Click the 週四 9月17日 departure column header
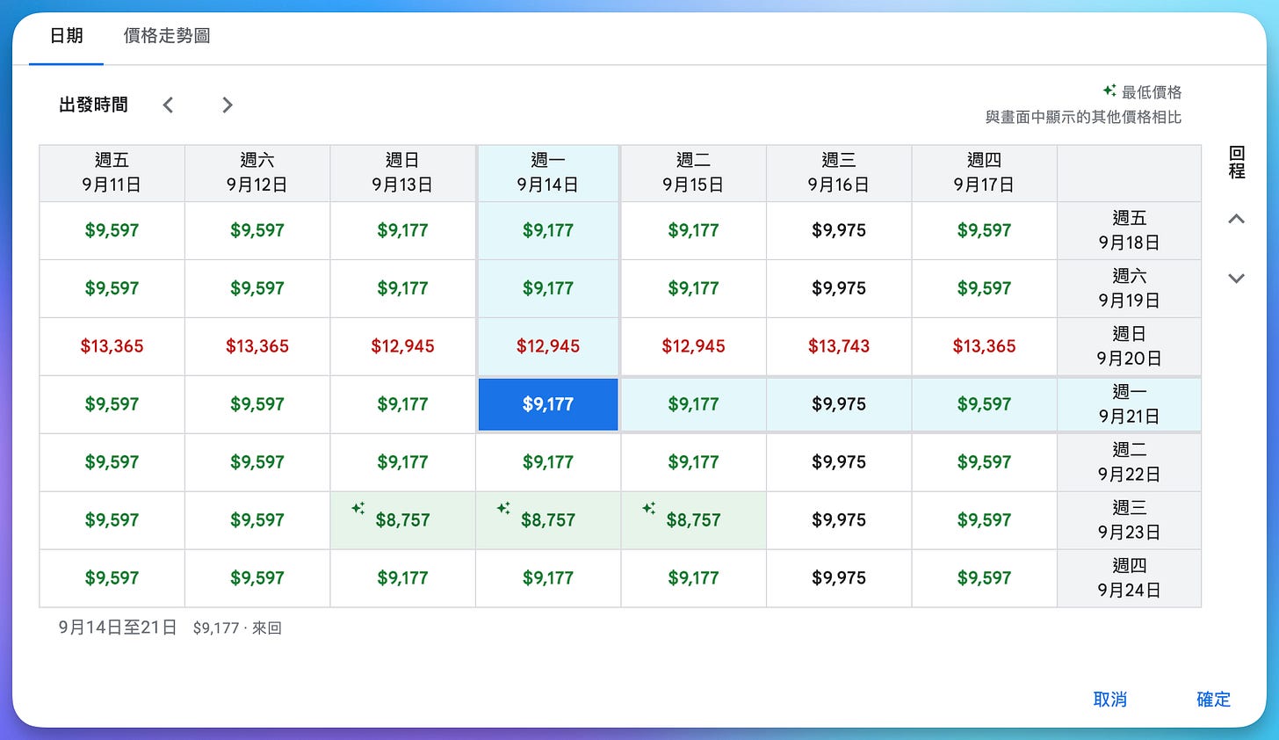 click(x=985, y=173)
